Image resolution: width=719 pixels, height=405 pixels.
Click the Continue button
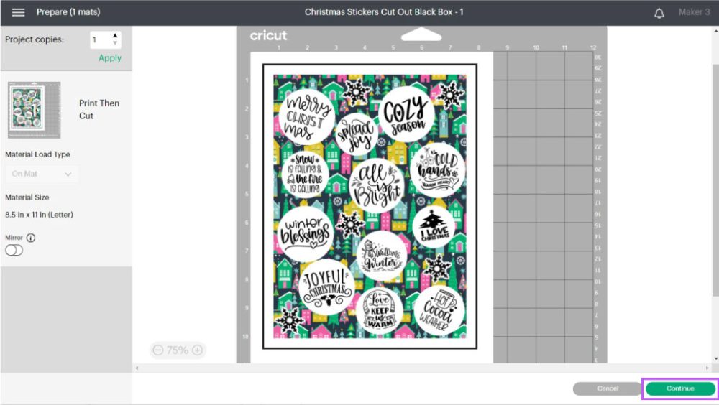(680, 388)
